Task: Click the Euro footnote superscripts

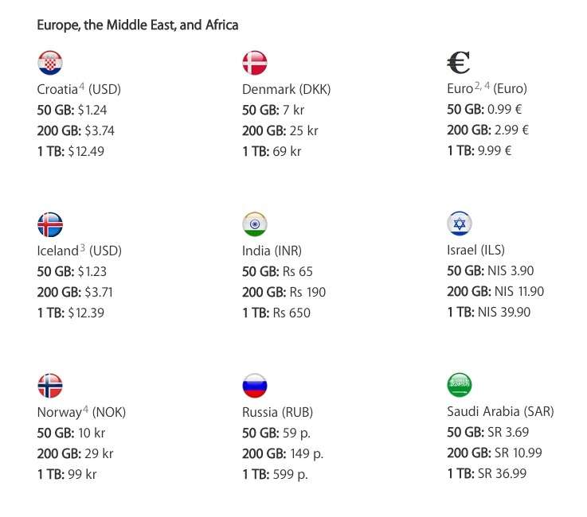Action: pyautogui.click(x=482, y=86)
